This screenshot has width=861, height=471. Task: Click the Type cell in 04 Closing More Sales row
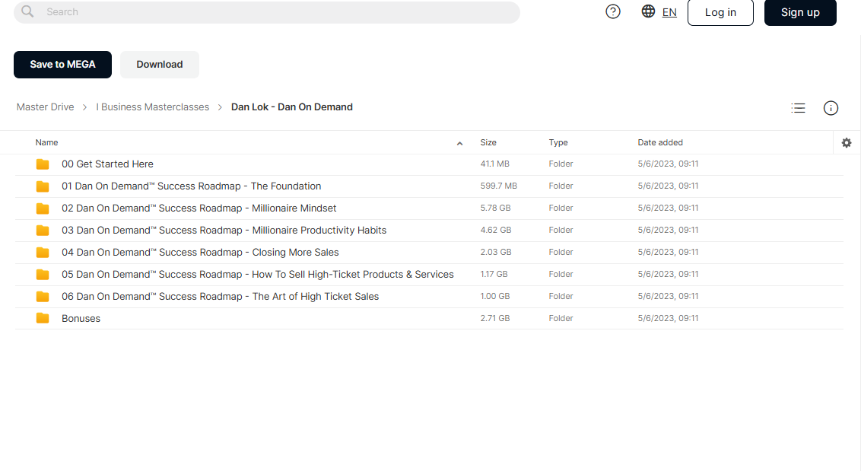561,252
